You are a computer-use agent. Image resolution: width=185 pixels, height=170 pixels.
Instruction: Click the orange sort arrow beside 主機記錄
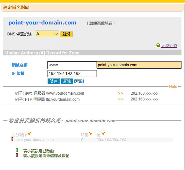pos(29,134)
